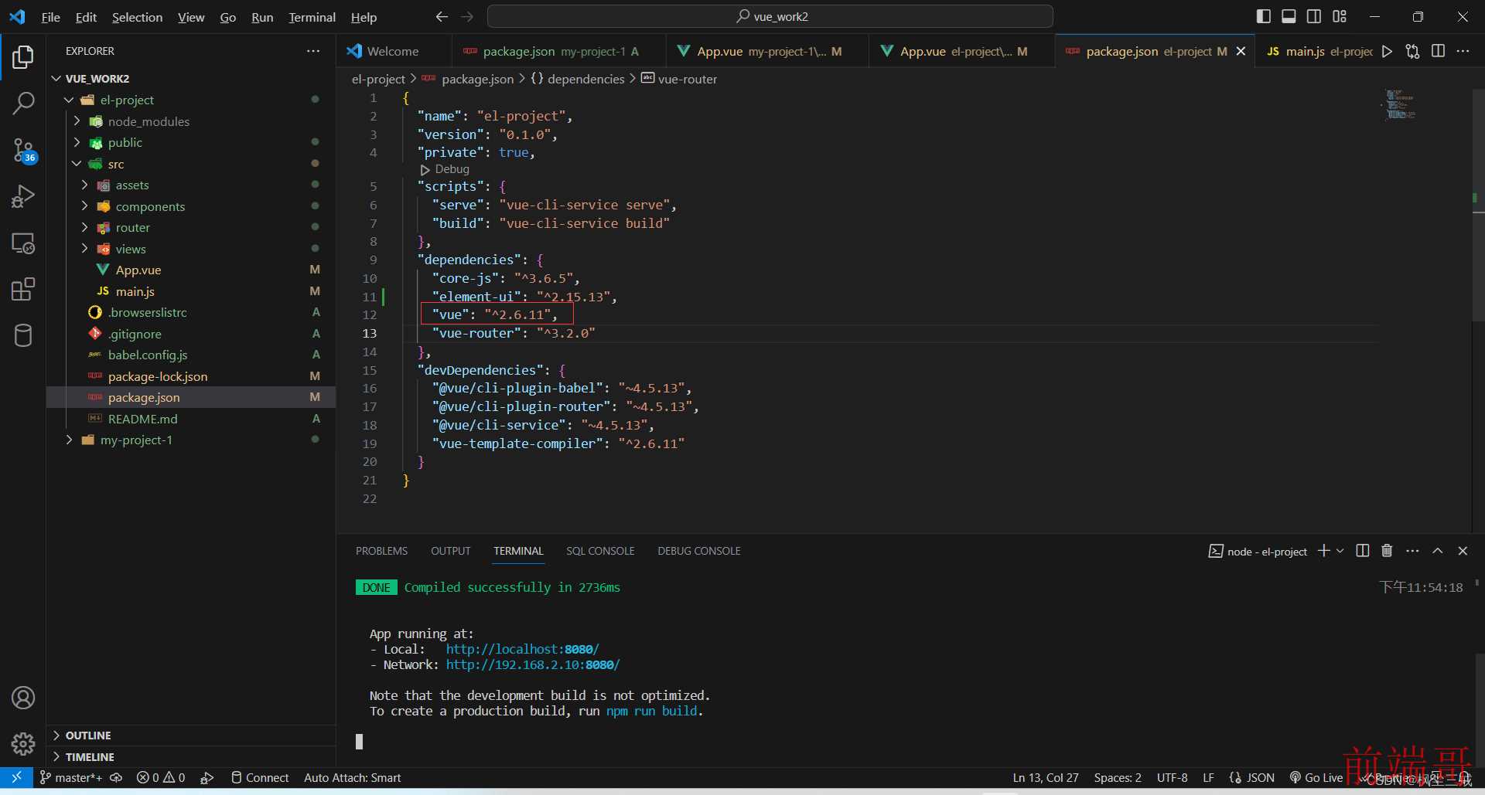The height and width of the screenshot is (795, 1485).
Task: Switch to PROBLEMS panel tab
Action: click(381, 551)
